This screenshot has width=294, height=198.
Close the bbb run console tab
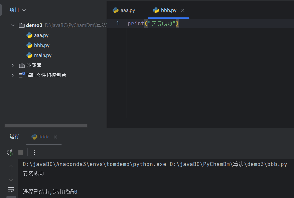(55, 136)
